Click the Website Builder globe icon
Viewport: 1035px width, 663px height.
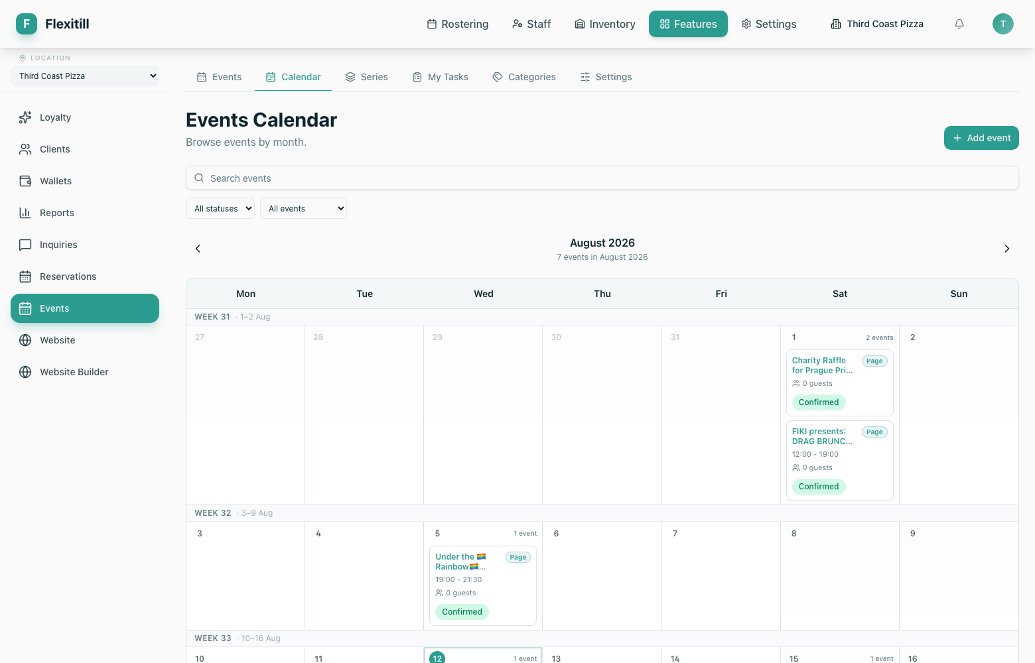[25, 372]
